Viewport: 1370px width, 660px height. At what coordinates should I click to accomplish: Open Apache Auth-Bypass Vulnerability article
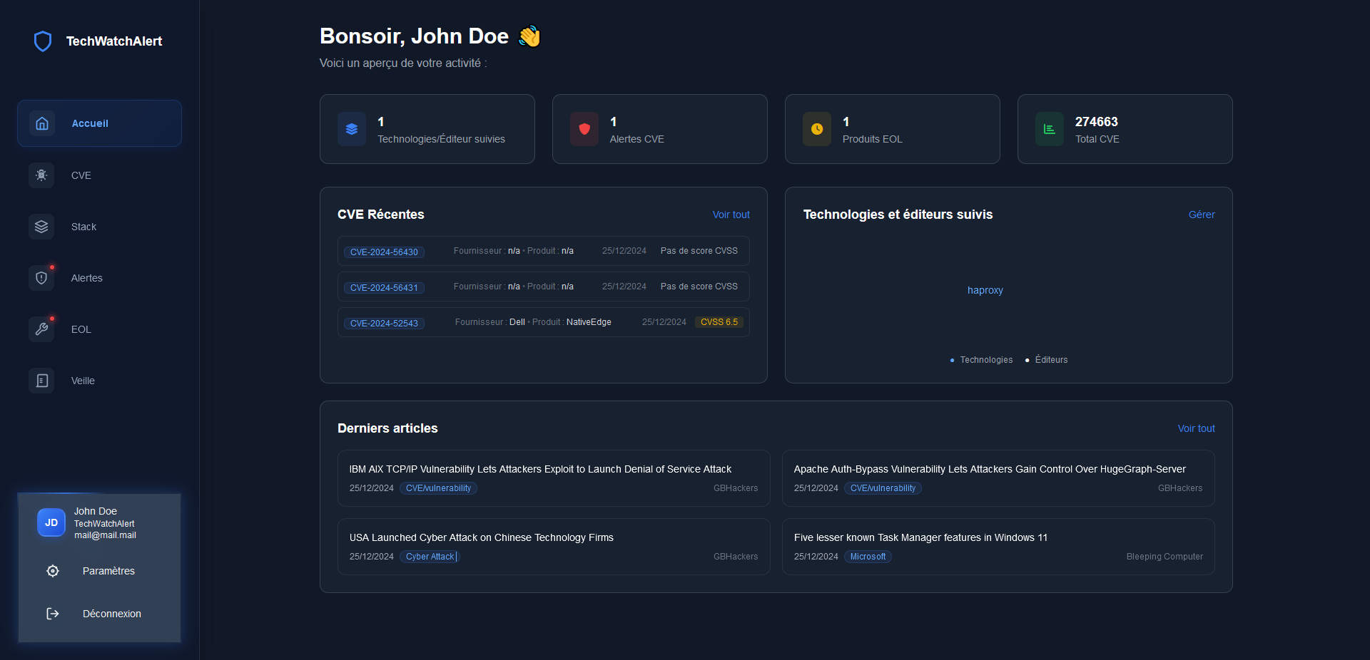coord(998,478)
